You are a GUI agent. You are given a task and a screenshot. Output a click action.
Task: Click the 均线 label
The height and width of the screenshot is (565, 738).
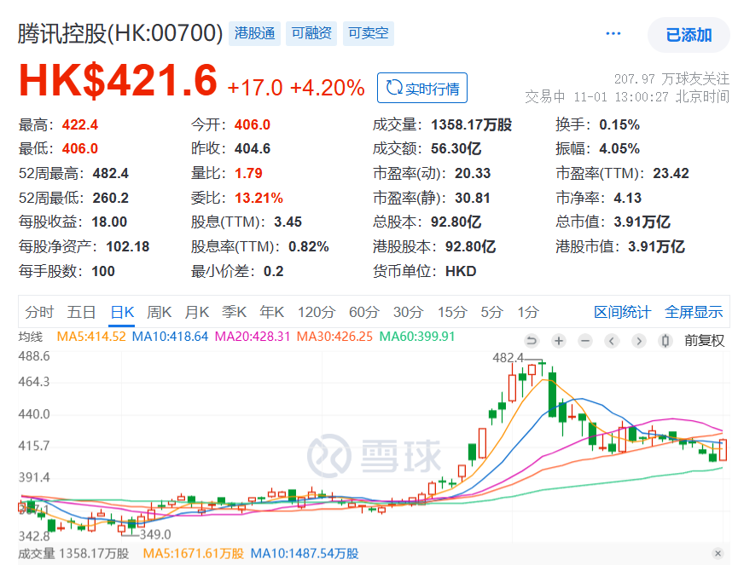pos(31,337)
